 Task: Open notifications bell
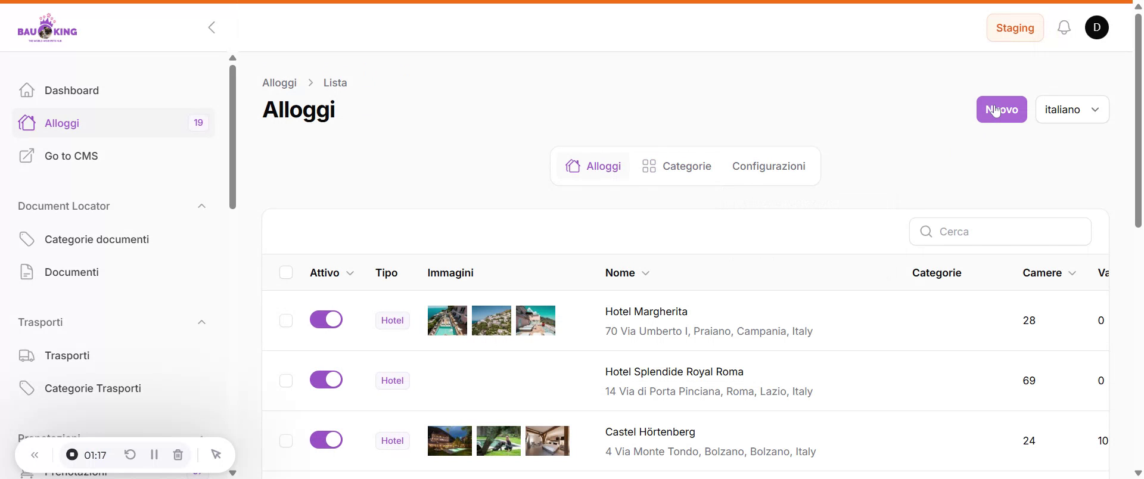pyautogui.click(x=1064, y=27)
